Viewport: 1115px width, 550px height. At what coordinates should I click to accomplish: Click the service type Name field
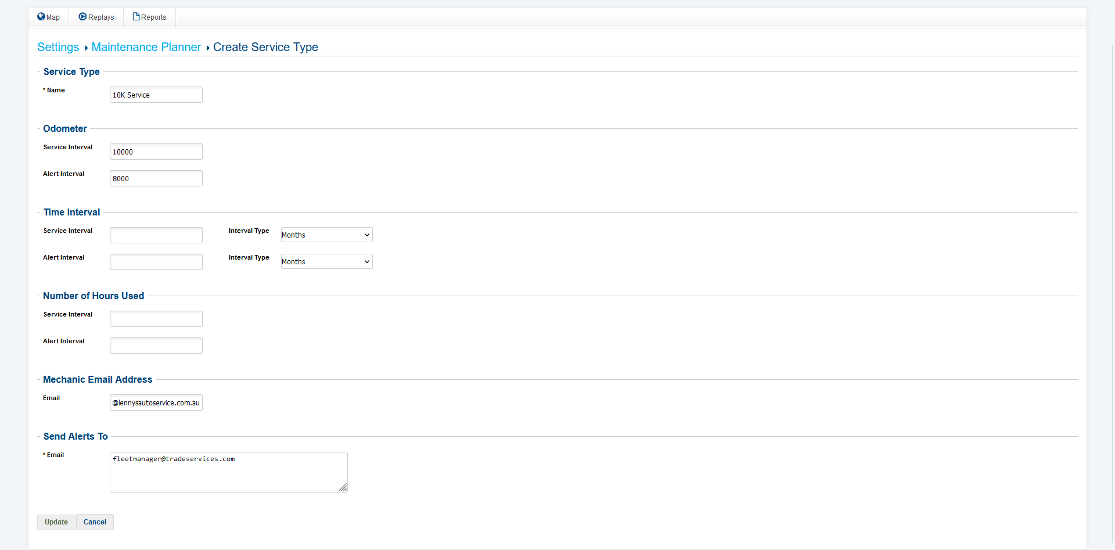pyautogui.click(x=156, y=95)
